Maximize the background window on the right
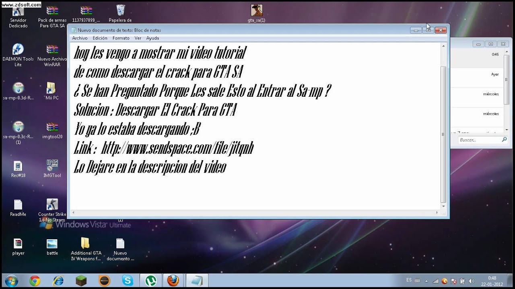515x289 pixels. 490,44
